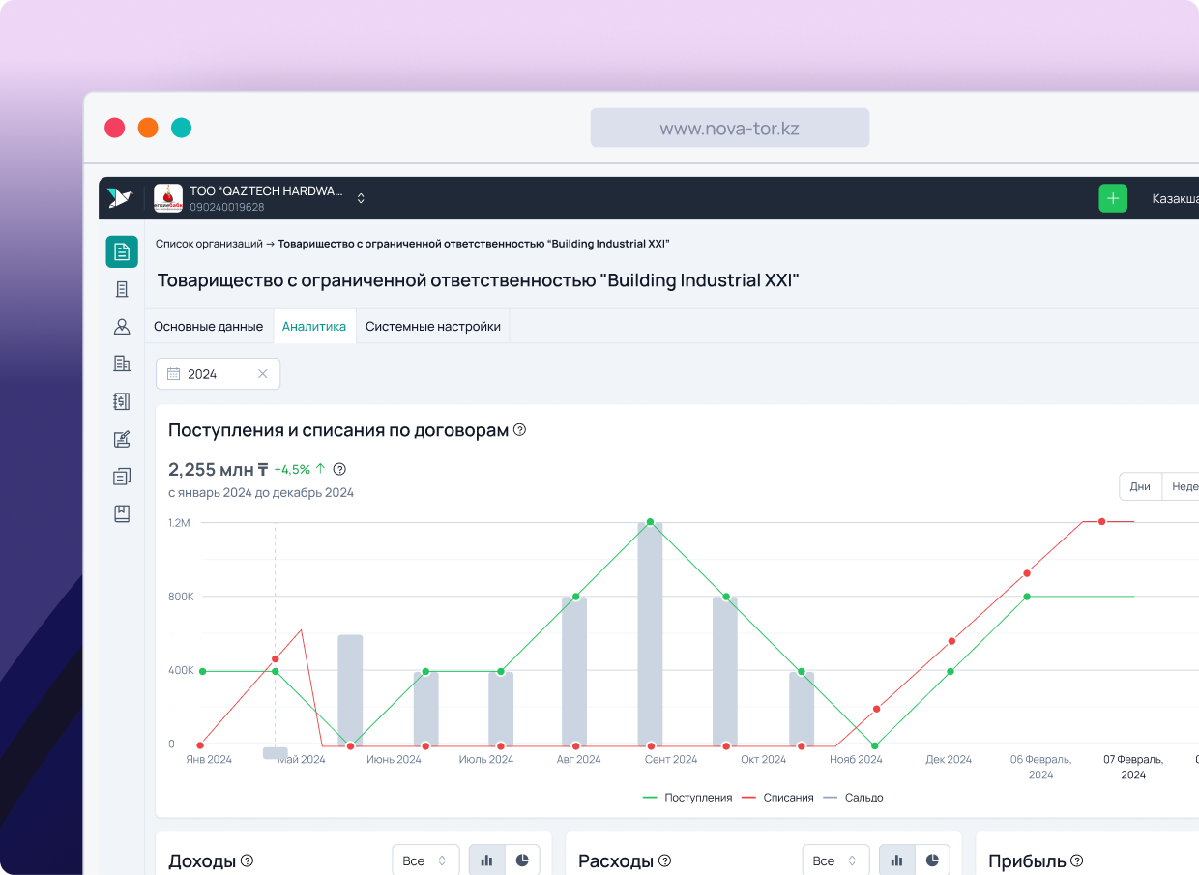Show help for the 'Расходы' card

[665, 860]
